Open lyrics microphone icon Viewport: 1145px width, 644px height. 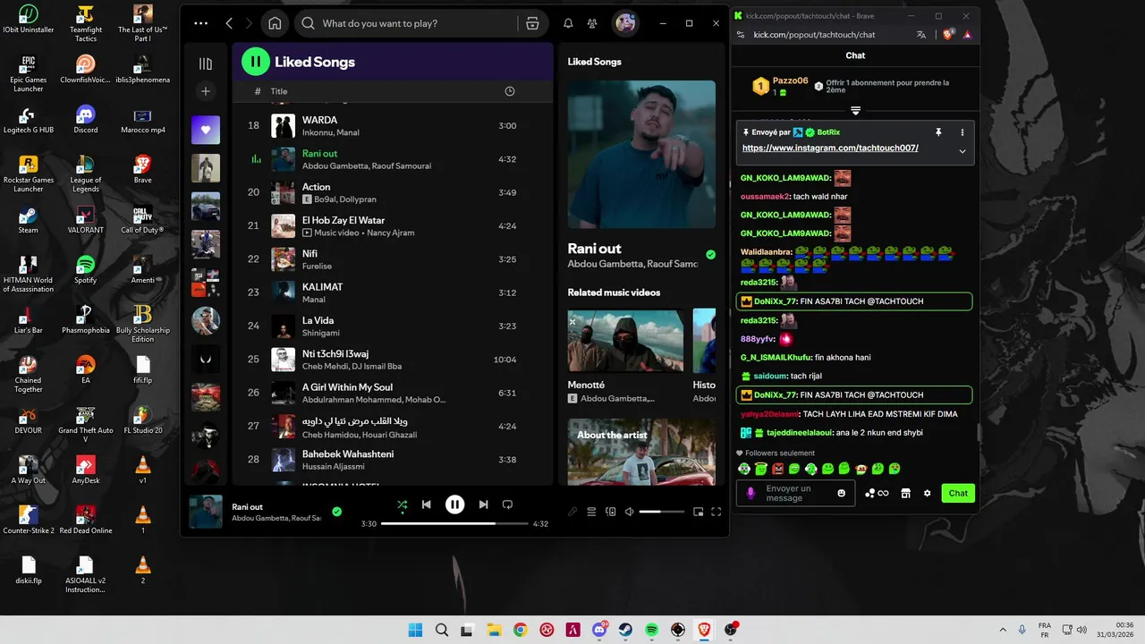click(x=572, y=512)
